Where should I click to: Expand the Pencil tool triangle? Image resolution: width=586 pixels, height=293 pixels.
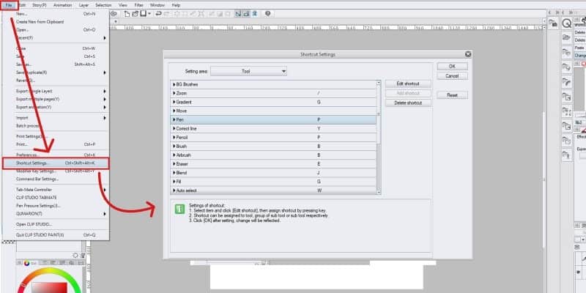[x=174, y=138]
